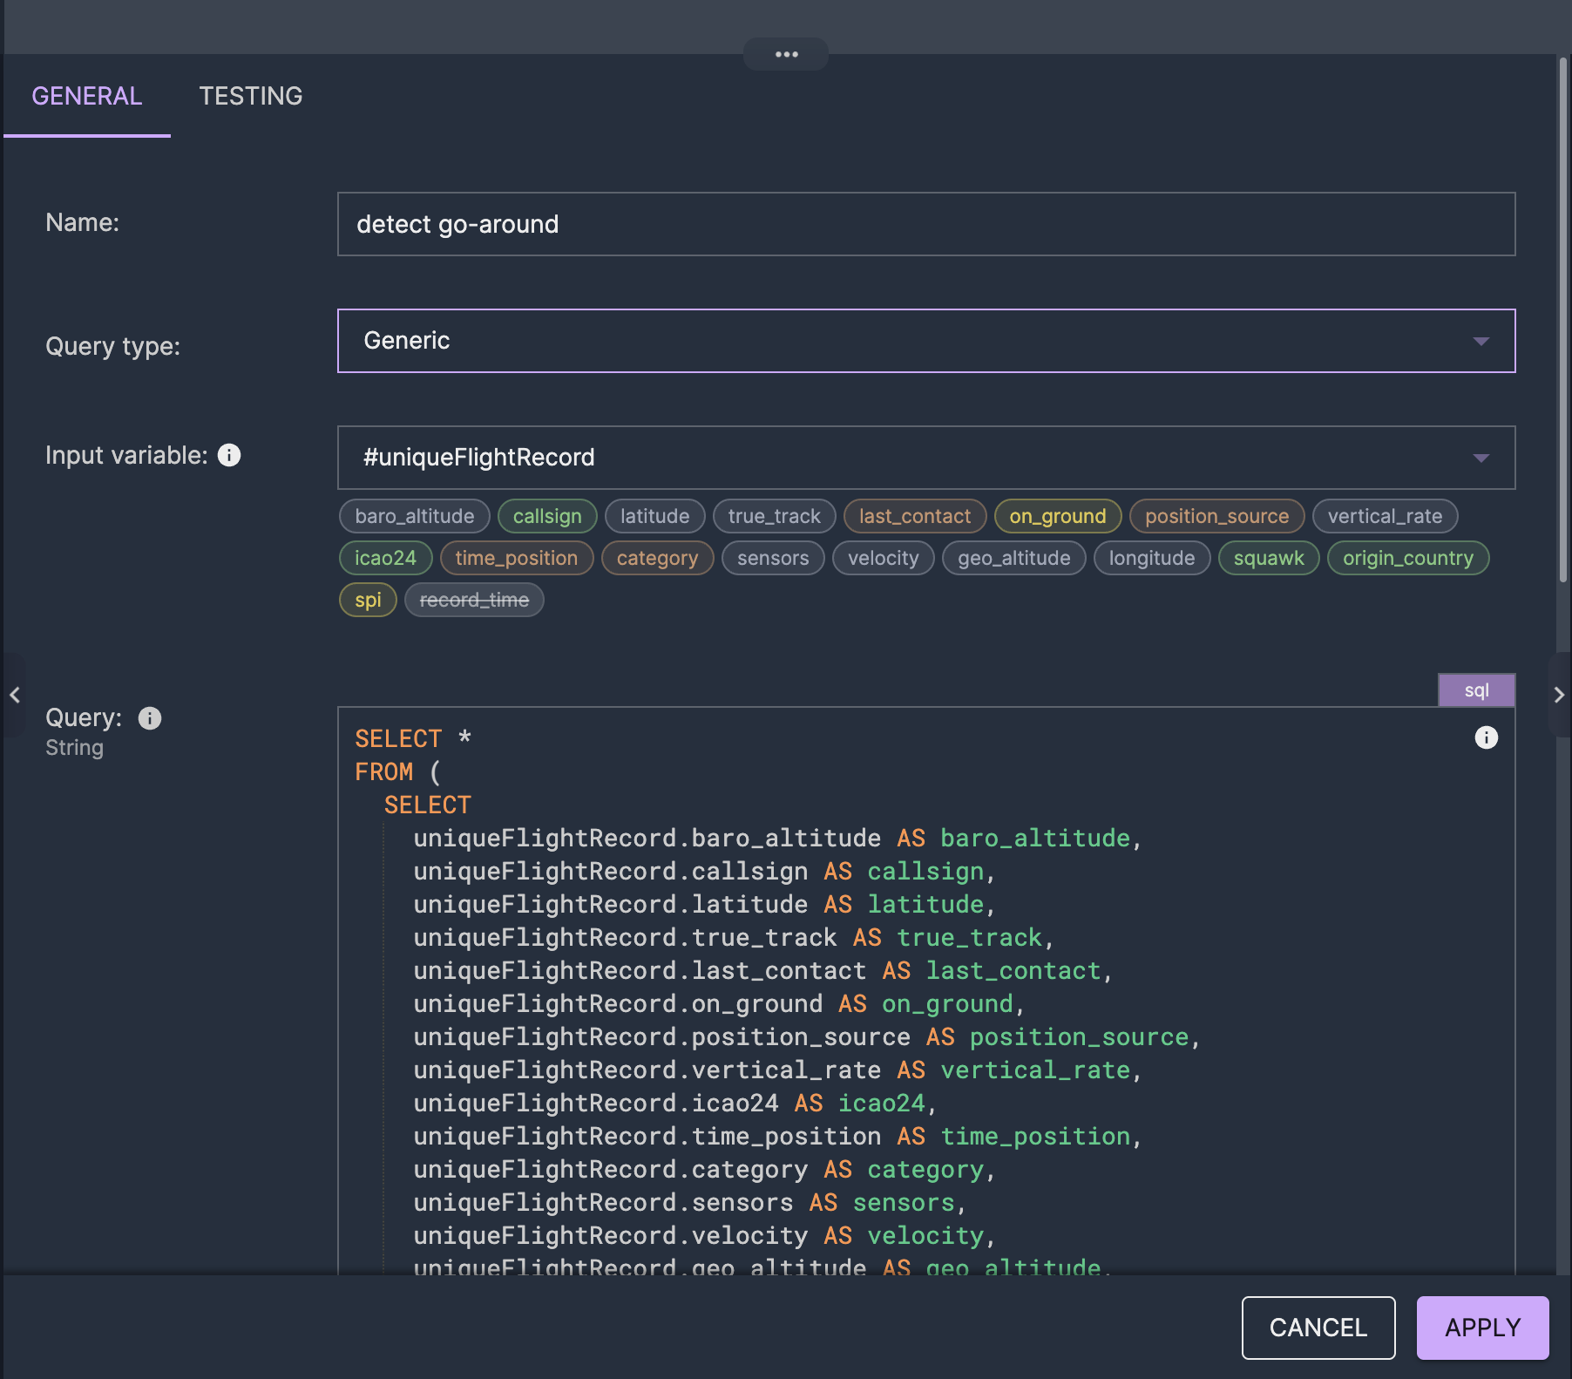Select the sql language badge above the editor

tap(1475, 689)
